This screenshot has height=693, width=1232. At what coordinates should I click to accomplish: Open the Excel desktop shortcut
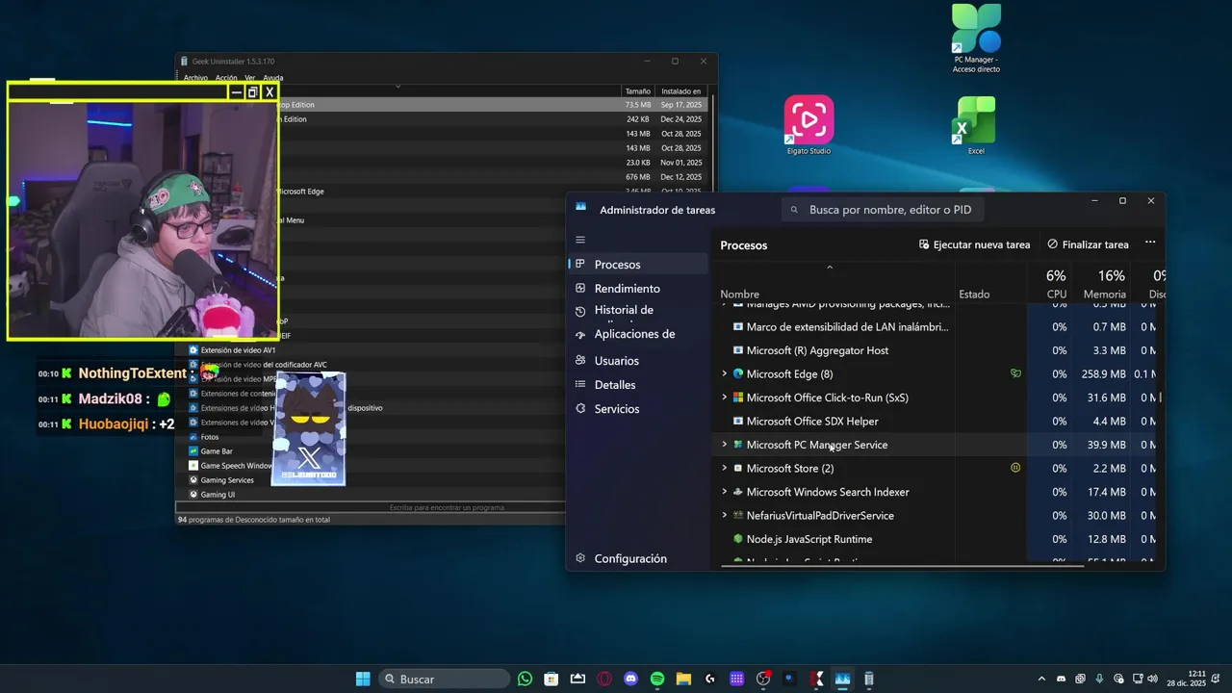(976, 125)
